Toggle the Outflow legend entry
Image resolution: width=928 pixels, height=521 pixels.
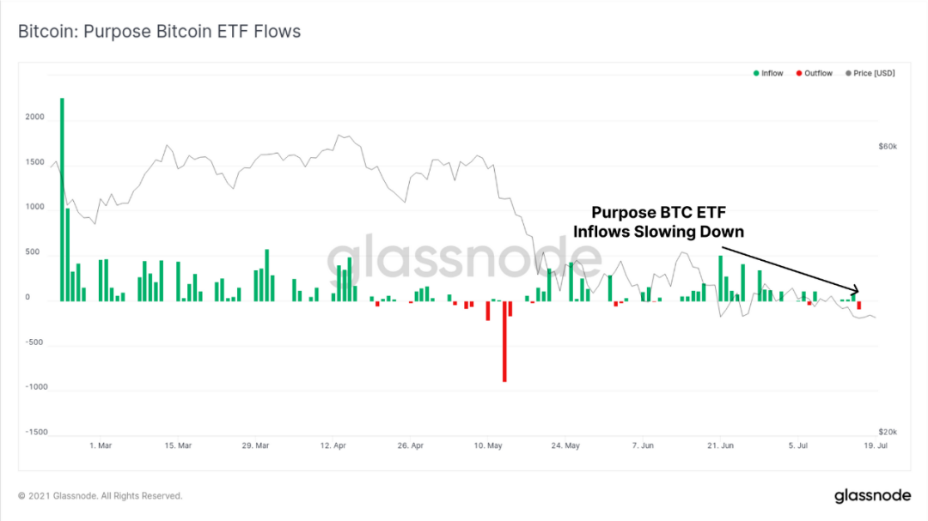(x=815, y=73)
